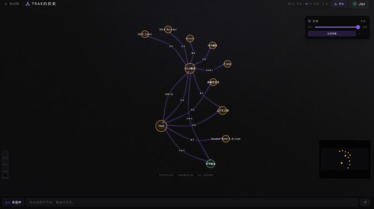Select the MCP服务 node

point(212,45)
